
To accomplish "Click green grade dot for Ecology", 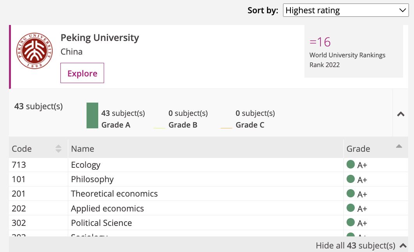I will point(350,165).
